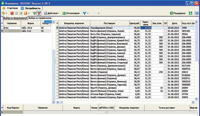200x116 pixels.
Task: Click the yellow box icon on the Стартовая tab
Action: 4,8
